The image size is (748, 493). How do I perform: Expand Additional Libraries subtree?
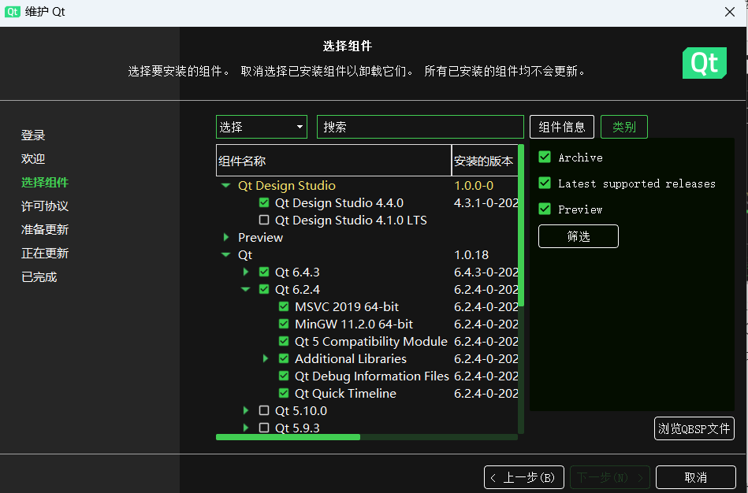(266, 358)
